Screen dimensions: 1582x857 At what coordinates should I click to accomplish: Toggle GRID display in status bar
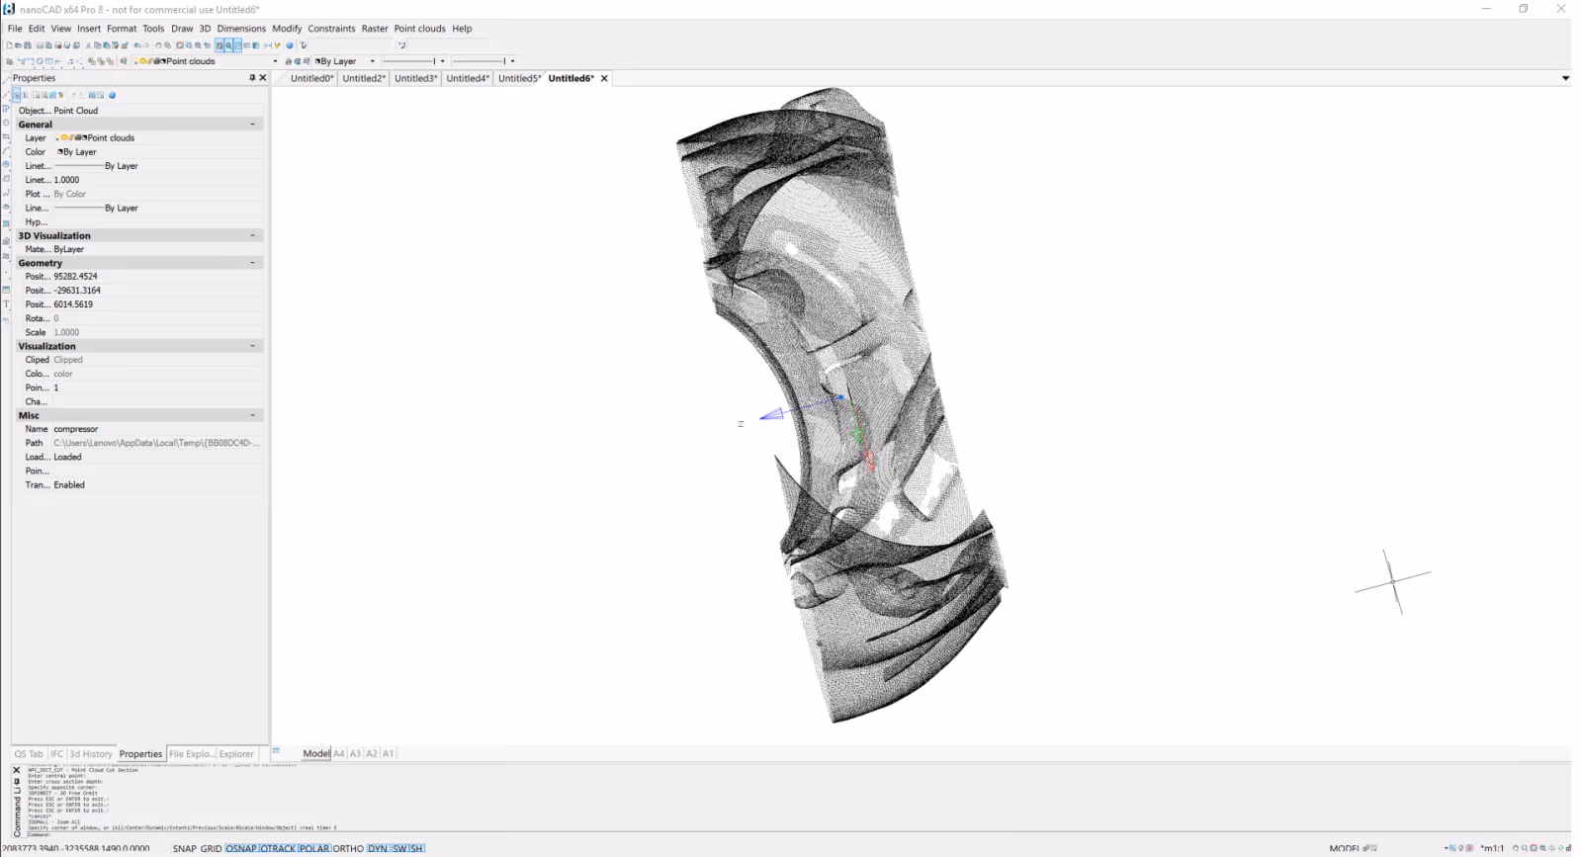click(x=211, y=848)
